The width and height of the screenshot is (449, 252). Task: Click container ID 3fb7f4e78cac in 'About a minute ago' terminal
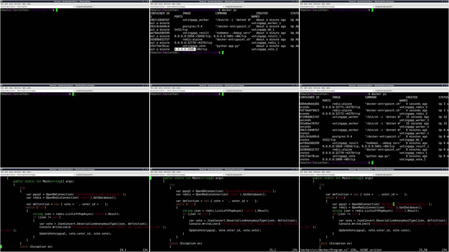159,46
